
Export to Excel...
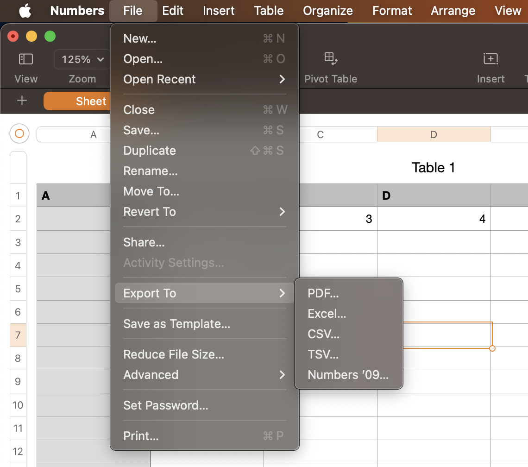point(348,314)
